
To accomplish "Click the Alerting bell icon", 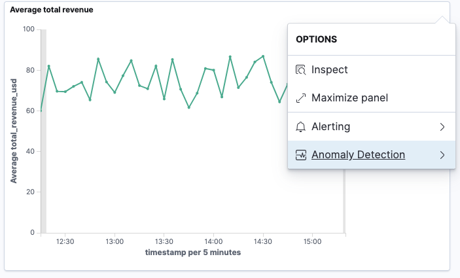I will (x=301, y=127).
